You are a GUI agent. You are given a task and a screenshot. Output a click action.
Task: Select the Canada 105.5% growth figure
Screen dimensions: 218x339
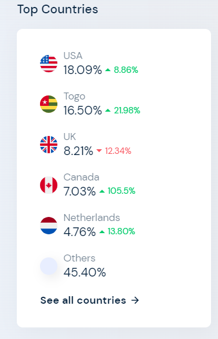[121, 191]
